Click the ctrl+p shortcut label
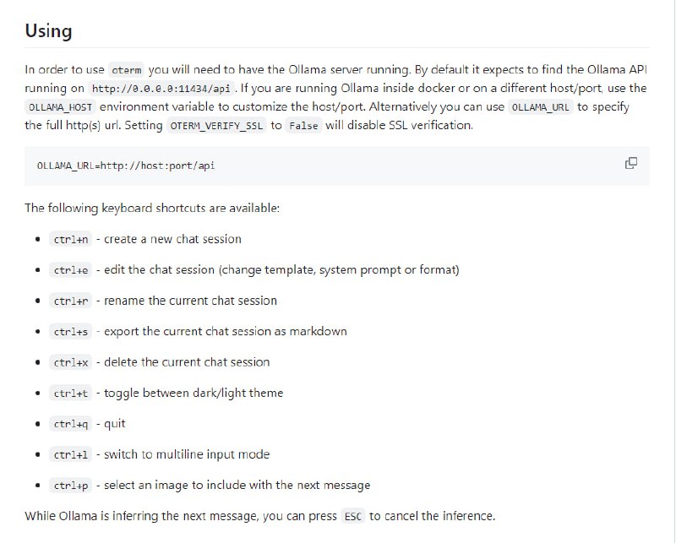 [71, 486]
